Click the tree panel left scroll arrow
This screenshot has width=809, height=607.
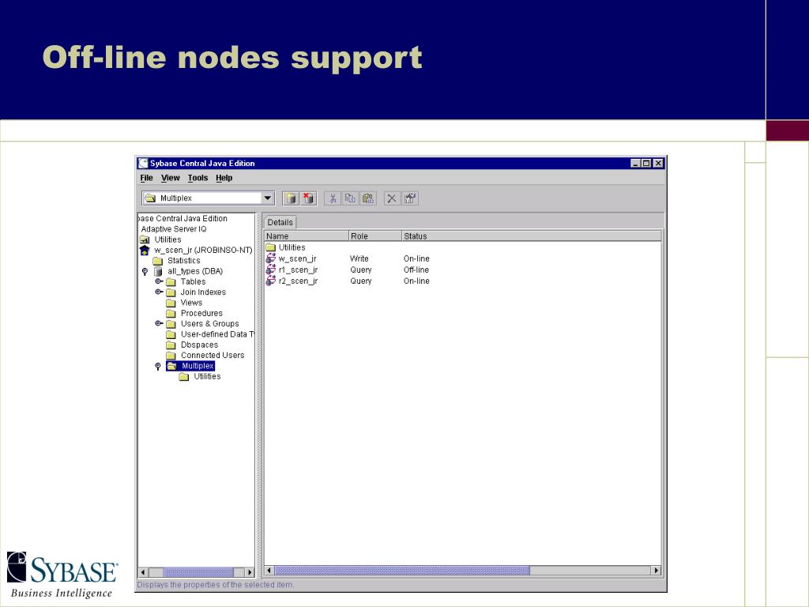[144, 572]
